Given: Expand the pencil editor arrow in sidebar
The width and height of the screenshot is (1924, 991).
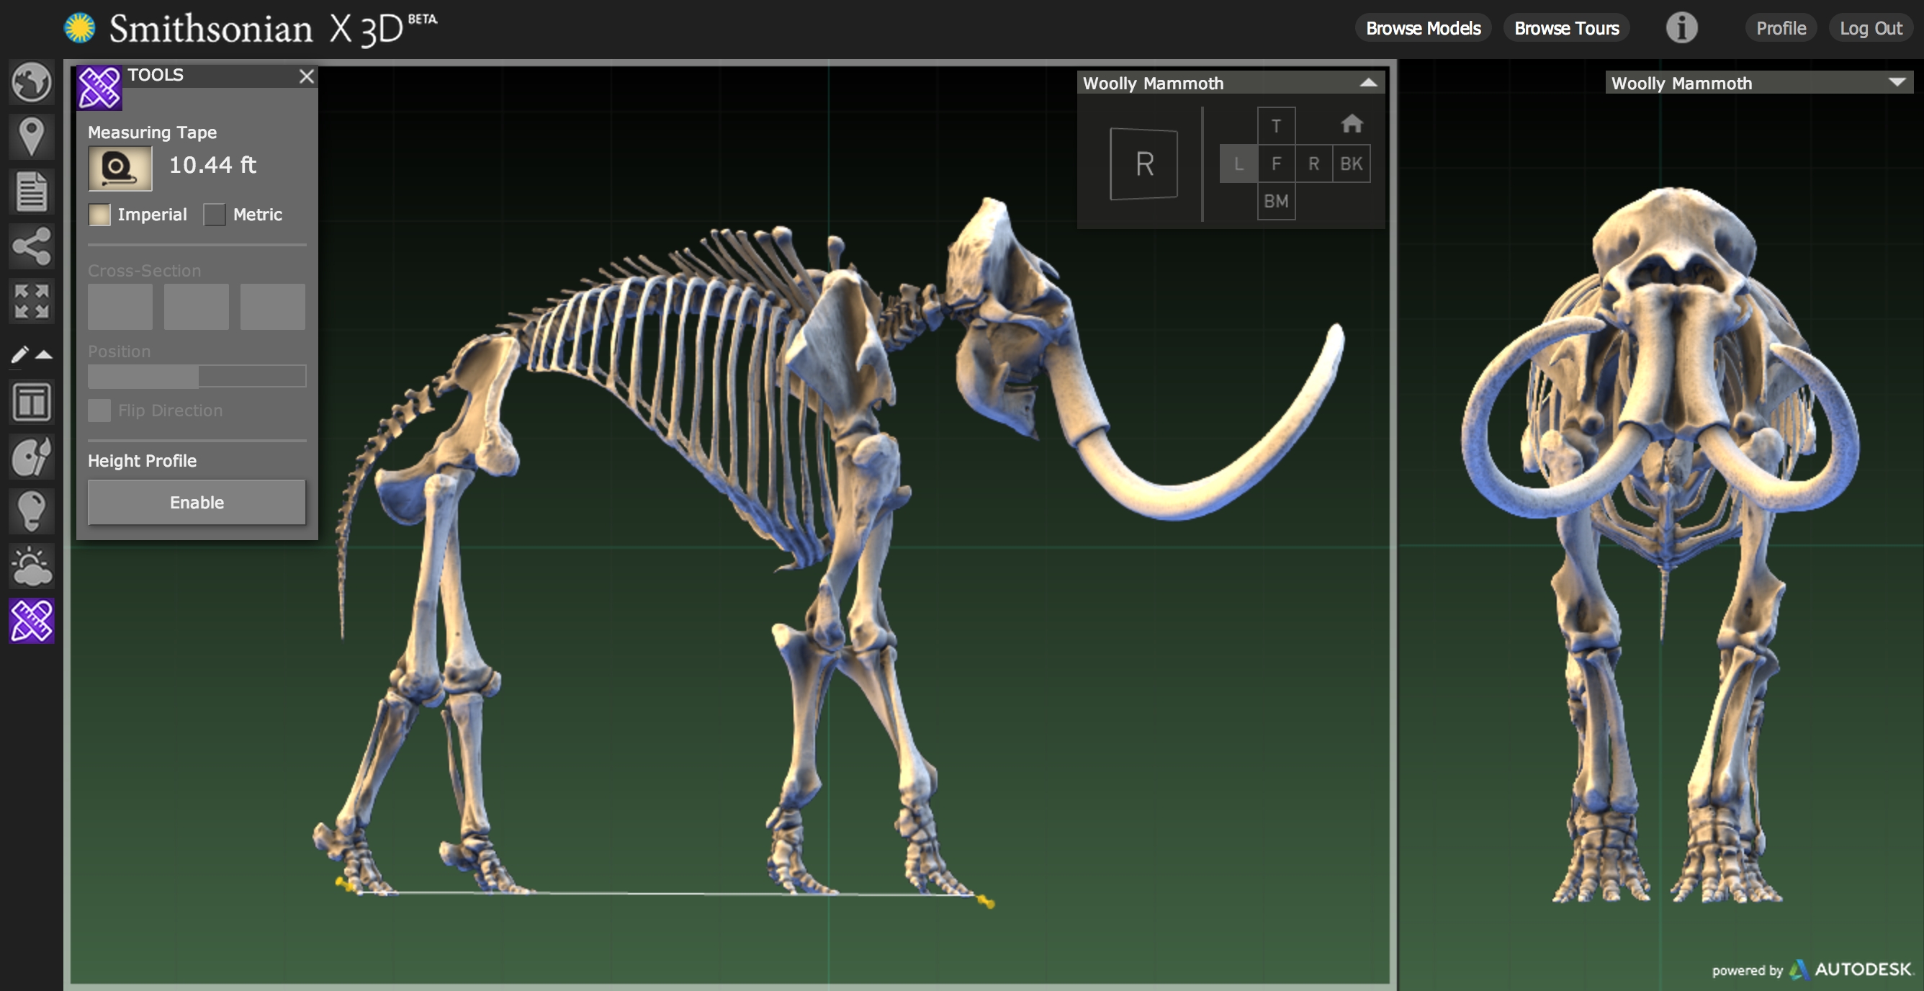Looking at the screenshot, I should pyautogui.click(x=43, y=355).
